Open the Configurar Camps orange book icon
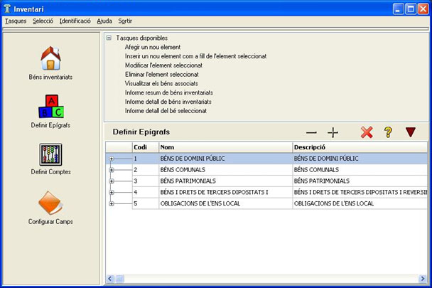The height and width of the screenshot is (288, 432). (x=50, y=203)
